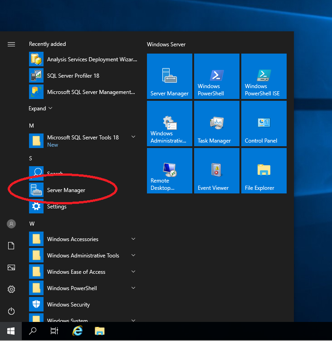
Task: Click the letter S section header
Action: pos(31,158)
